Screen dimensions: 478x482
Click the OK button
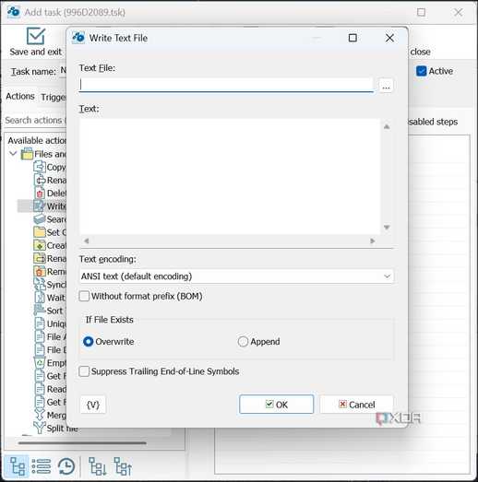[277, 405]
